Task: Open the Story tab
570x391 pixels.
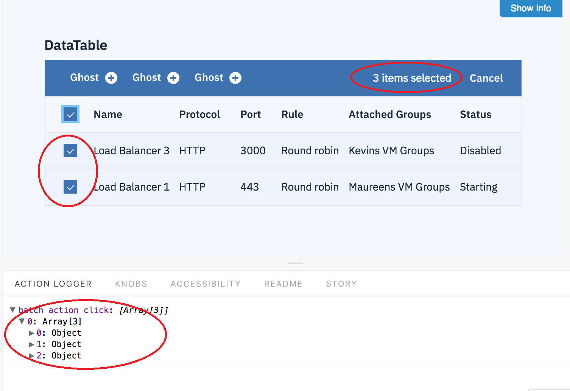Action: coord(341,284)
